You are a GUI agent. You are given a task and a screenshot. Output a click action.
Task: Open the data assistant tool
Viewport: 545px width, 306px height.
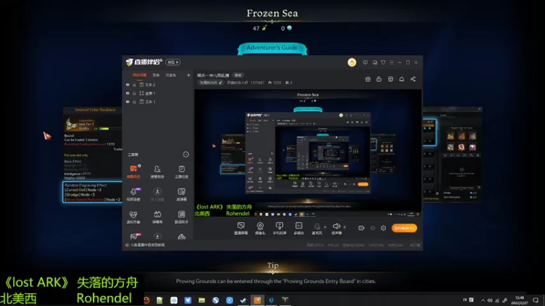pyautogui.click(x=181, y=217)
